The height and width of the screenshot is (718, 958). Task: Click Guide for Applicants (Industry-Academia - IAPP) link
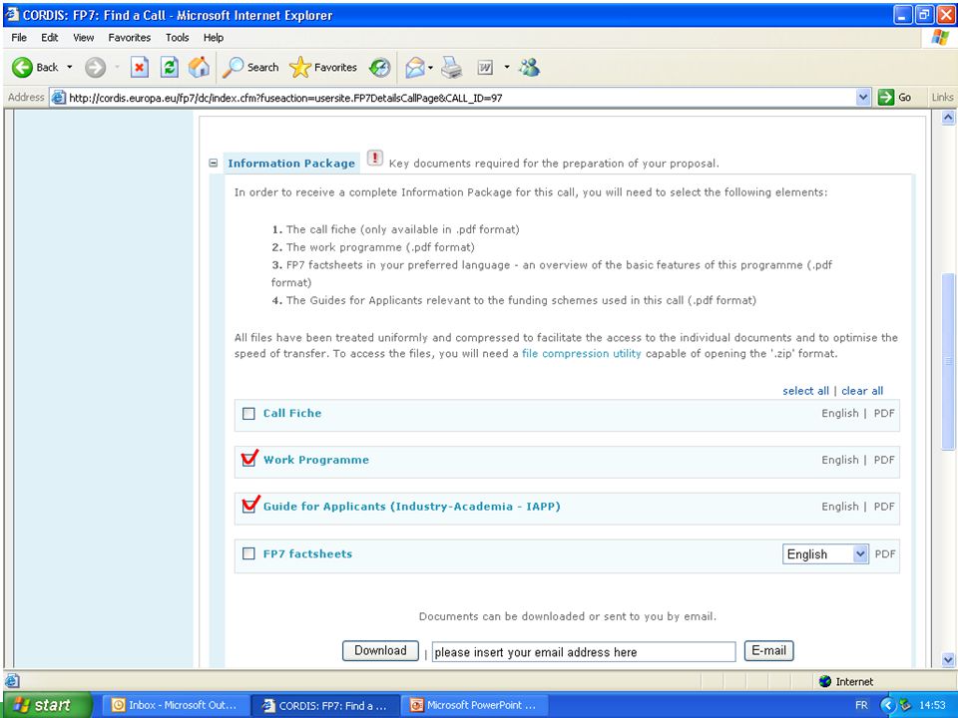click(412, 507)
